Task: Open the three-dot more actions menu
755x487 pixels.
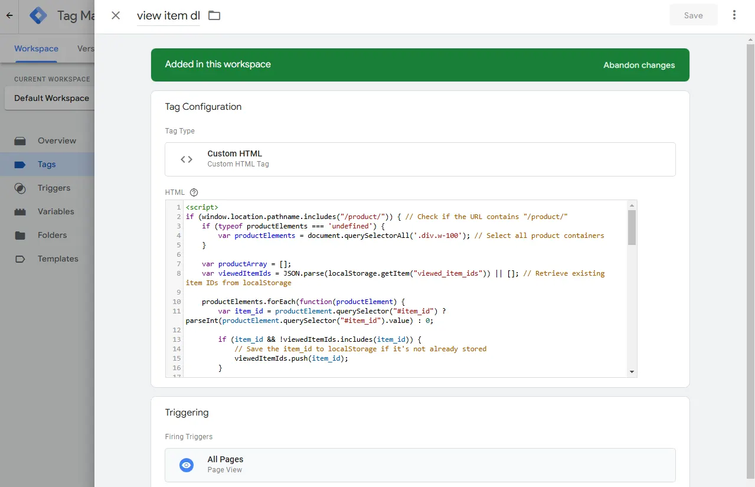Action: 734,15
